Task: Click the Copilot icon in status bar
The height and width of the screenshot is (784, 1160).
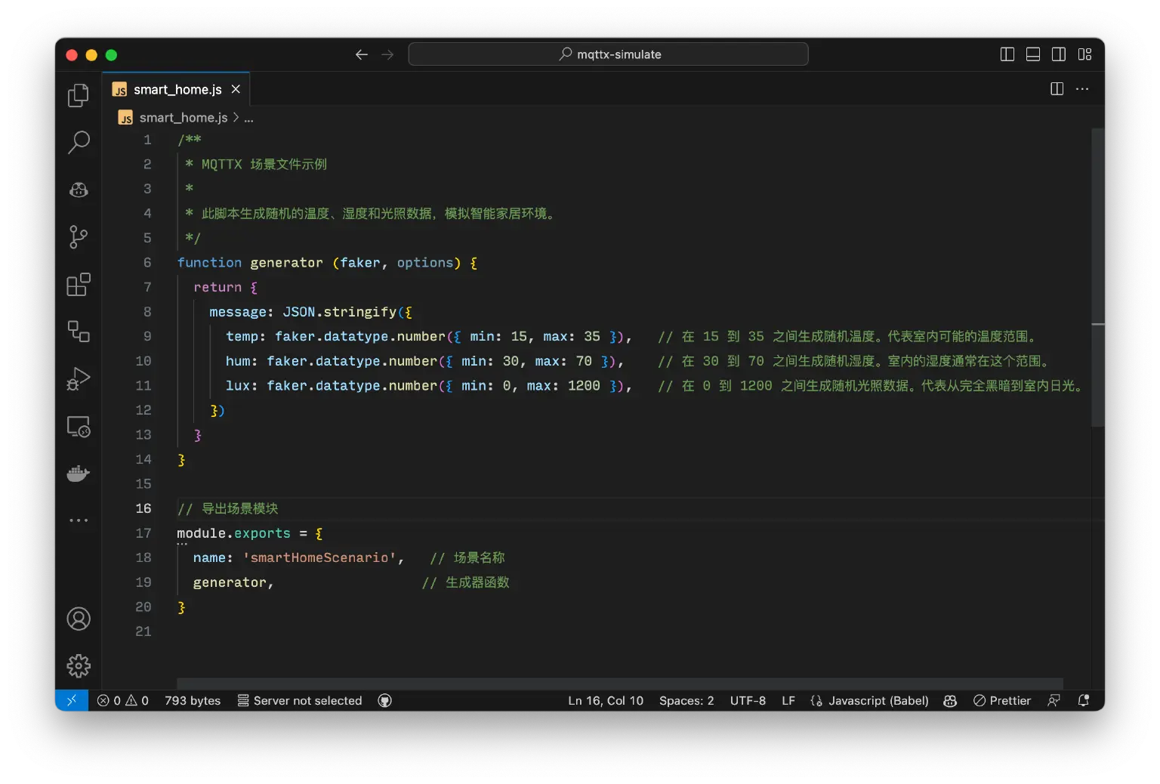Action: [949, 700]
